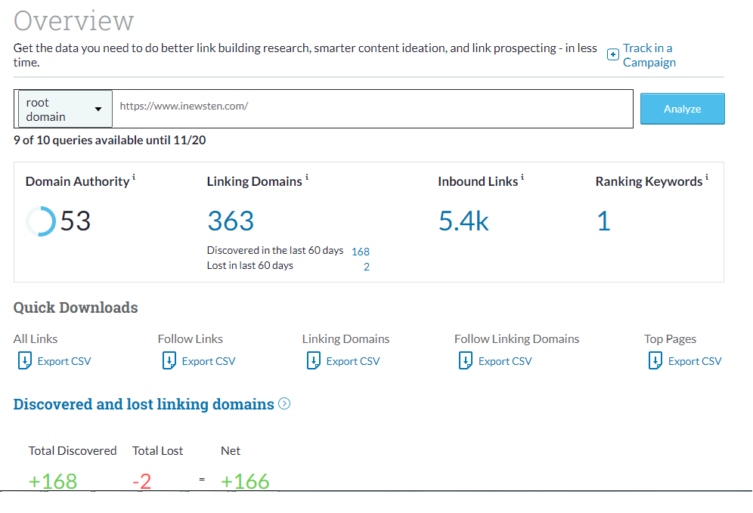This screenshot has width=753, height=513.
Task: Open the root domain dropdown
Action: (65, 109)
